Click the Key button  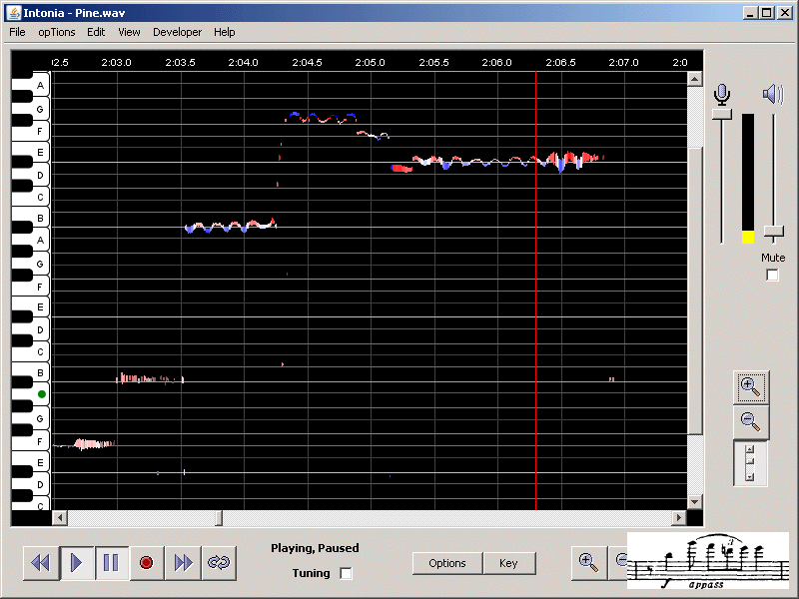coord(508,563)
